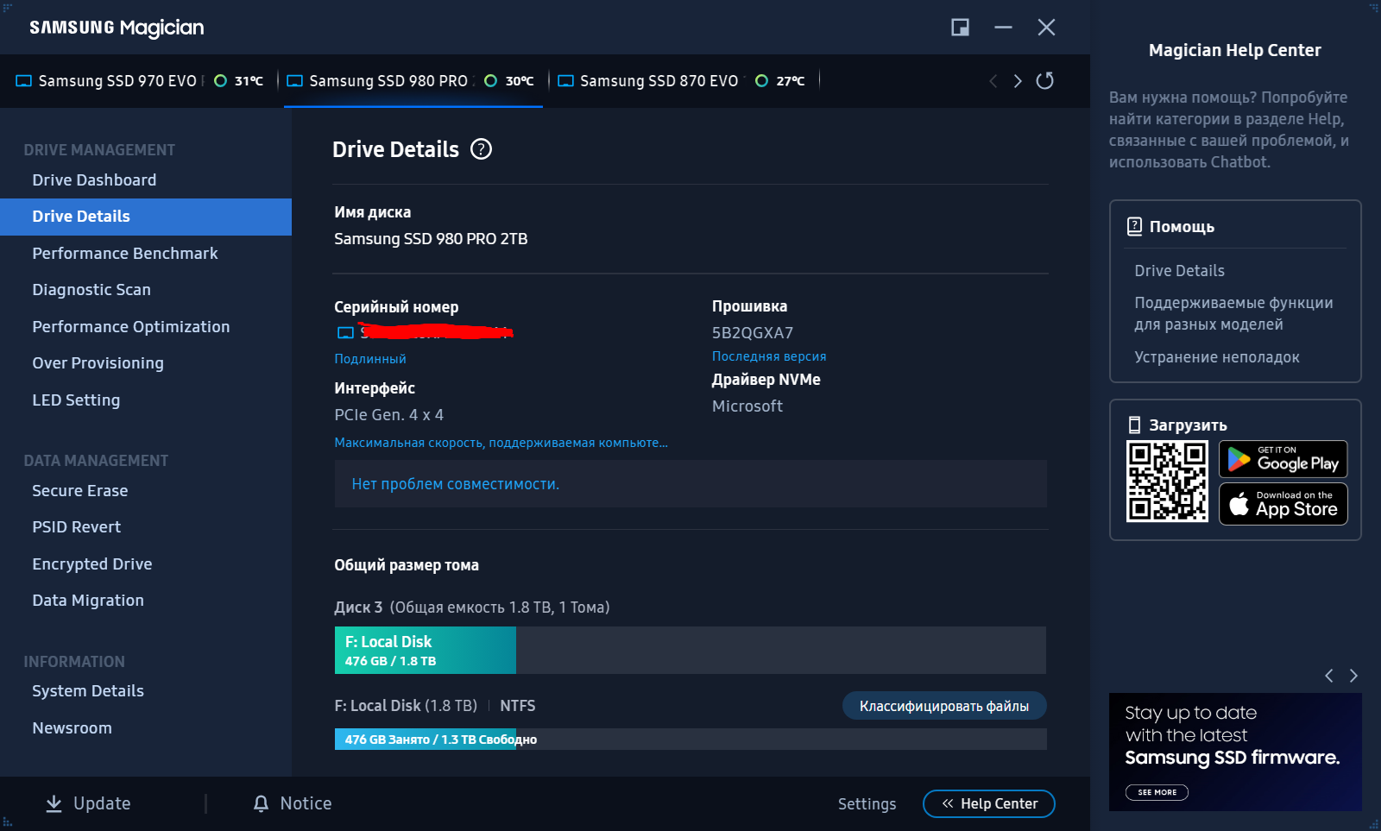Image resolution: width=1381 pixels, height=831 pixels.
Task: Click the Загрузить phone icon
Action: pos(1135,425)
